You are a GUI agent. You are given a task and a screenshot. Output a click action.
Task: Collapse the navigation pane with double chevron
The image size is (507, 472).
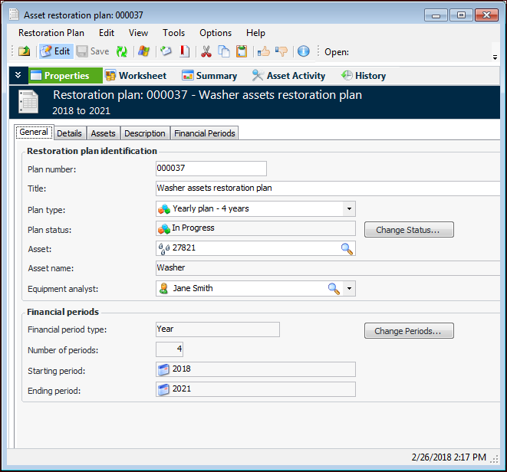click(x=18, y=75)
